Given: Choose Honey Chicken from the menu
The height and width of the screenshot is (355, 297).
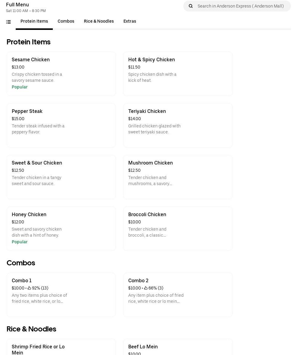Looking at the screenshot, I should [x=61, y=229].
